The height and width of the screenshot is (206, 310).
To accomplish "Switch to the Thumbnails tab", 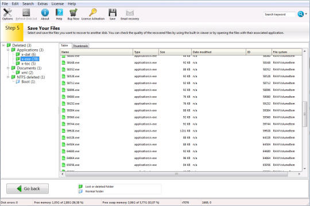I will 80,46.
